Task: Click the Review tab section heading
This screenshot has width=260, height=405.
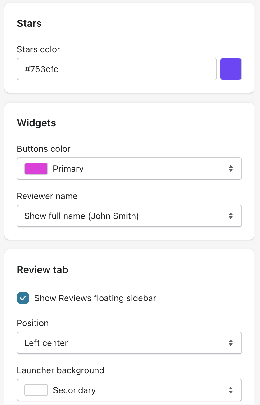Action: [x=43, y=270]
